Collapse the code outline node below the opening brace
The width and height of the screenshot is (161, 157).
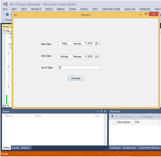tap(9, 54)
